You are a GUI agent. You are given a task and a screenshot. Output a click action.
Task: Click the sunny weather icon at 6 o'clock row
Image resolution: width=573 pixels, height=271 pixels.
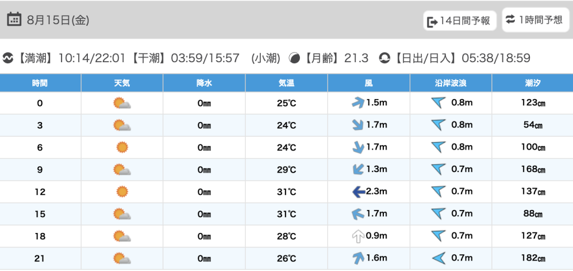pyautogui.click(x=122, y=147)
